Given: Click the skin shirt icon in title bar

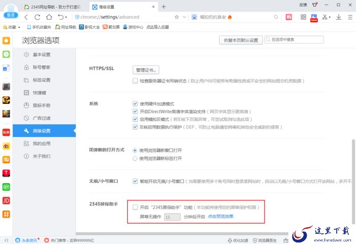Looking at the screenshot, I should pyautogui.click(x=315, y=5).
